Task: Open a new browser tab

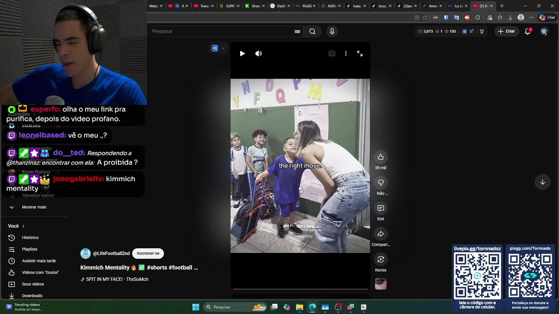Action: [502, 6]
